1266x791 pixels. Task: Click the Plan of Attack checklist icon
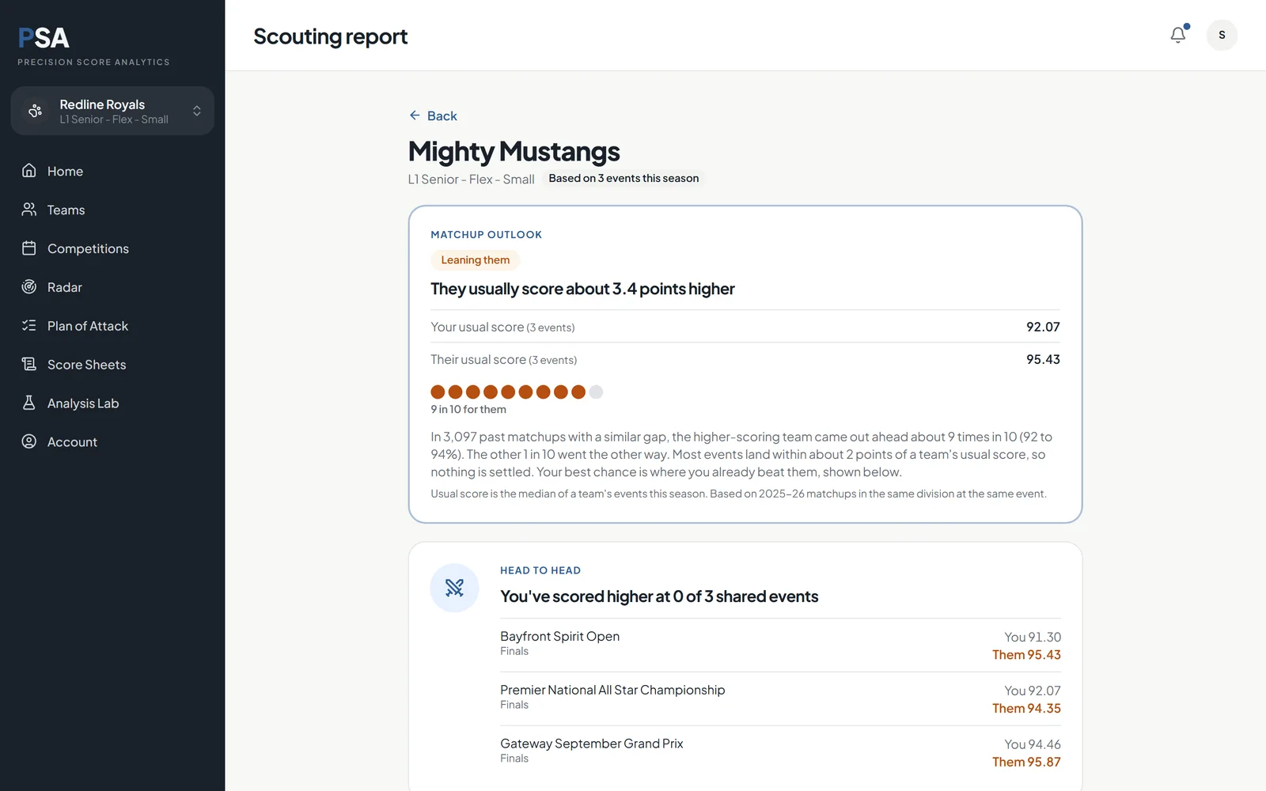29,326
